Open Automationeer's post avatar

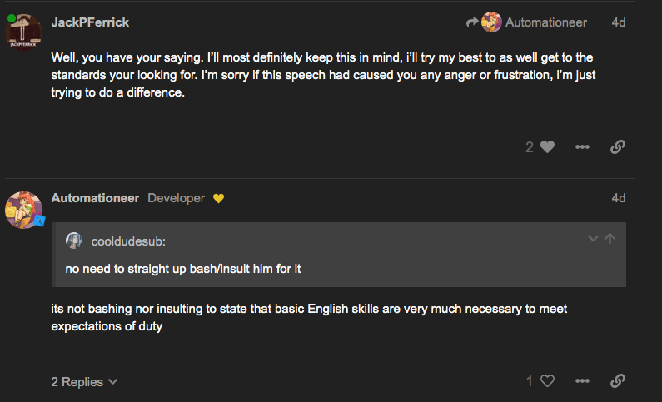25,209
